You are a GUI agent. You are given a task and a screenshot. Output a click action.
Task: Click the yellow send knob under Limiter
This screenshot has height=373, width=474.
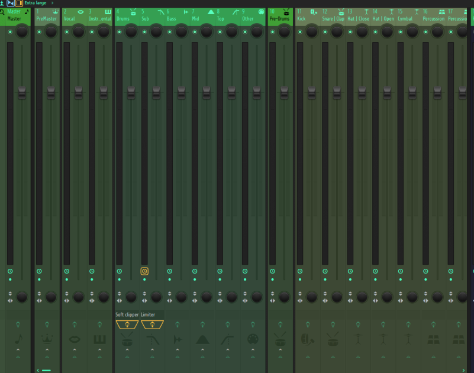point(152,324)
